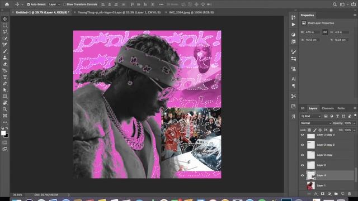Click the share icon at top right
The image size is (358, 201).
coord(353,4)
